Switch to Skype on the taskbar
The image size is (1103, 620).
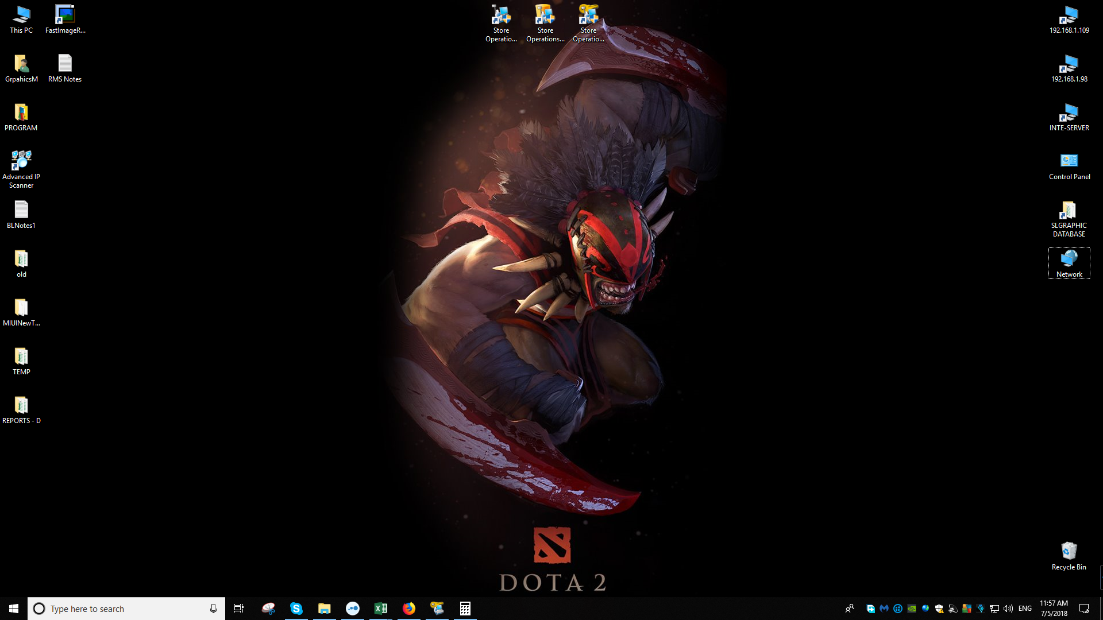(x=296, y=609)
